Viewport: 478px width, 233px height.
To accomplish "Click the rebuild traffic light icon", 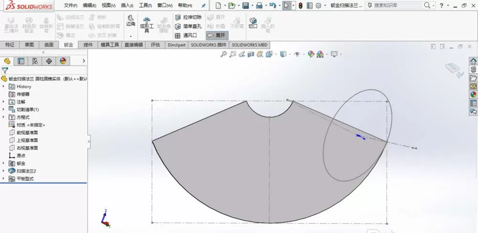I will click(x=300, y=5).
